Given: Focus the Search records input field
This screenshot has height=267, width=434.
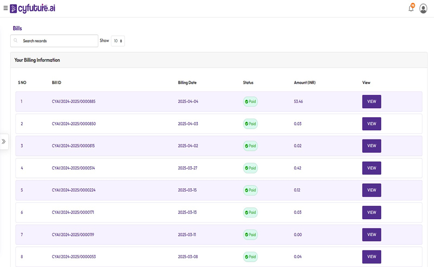Looking at the screenshot, I should 58,41.
